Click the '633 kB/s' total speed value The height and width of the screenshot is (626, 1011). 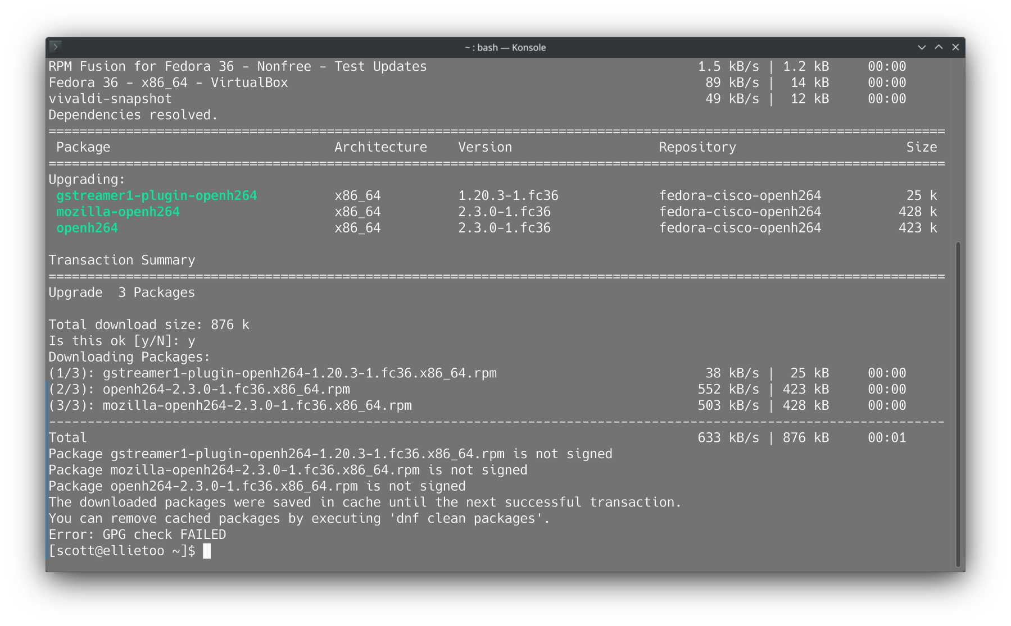click(x=728, y=438)
